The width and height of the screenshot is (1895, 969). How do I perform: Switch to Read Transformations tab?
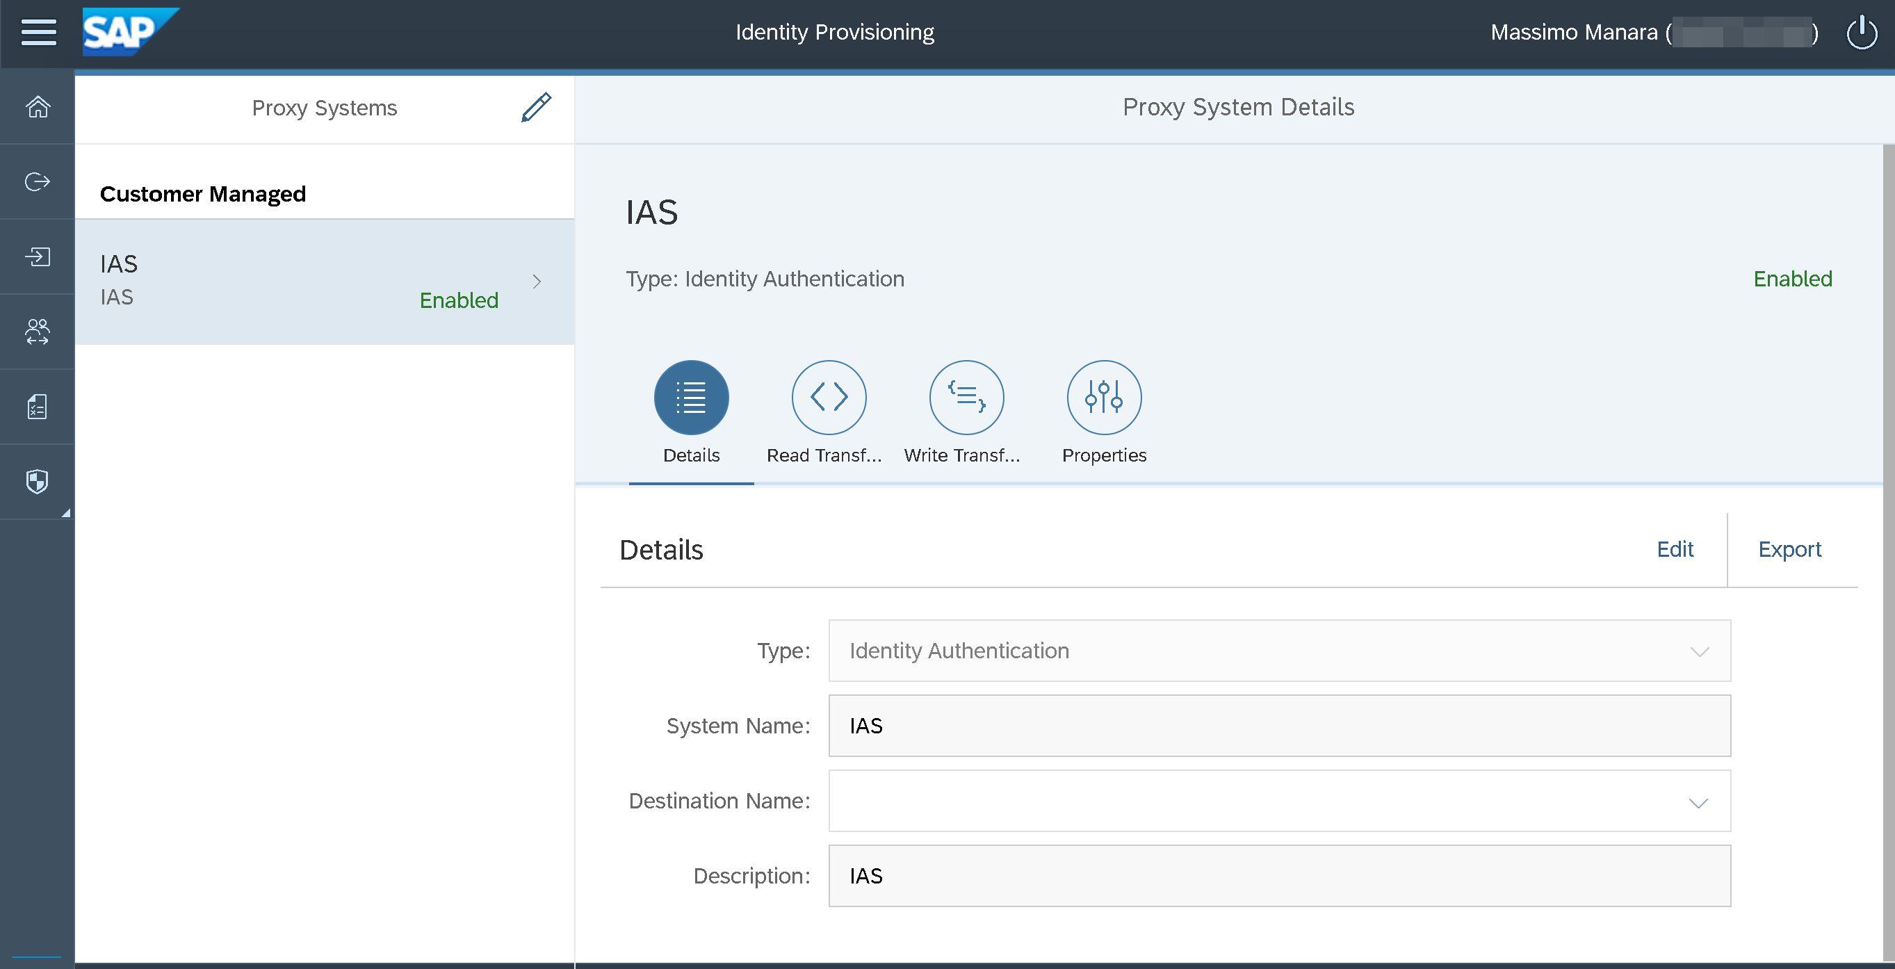829,398
